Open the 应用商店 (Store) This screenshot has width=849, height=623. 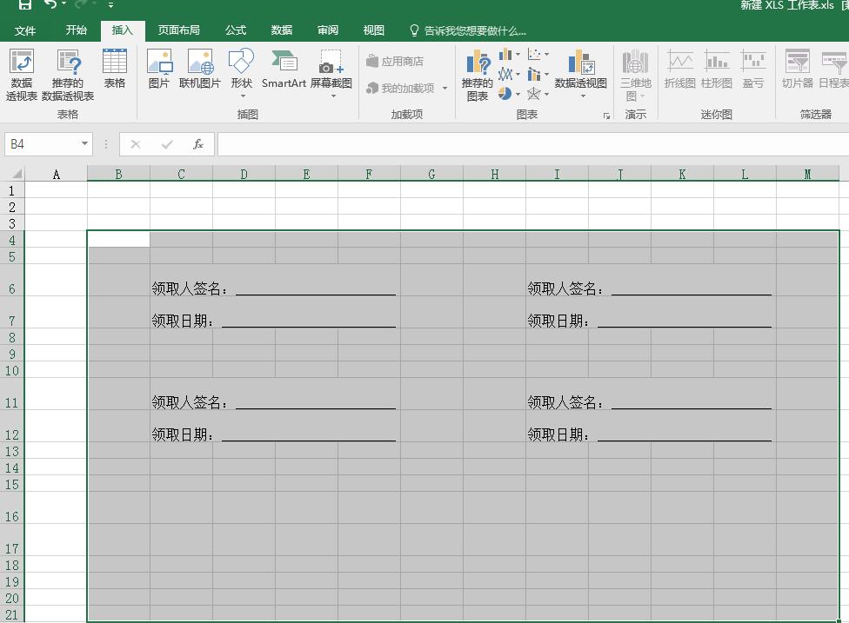pyautogui.click(x=395, y=61)
